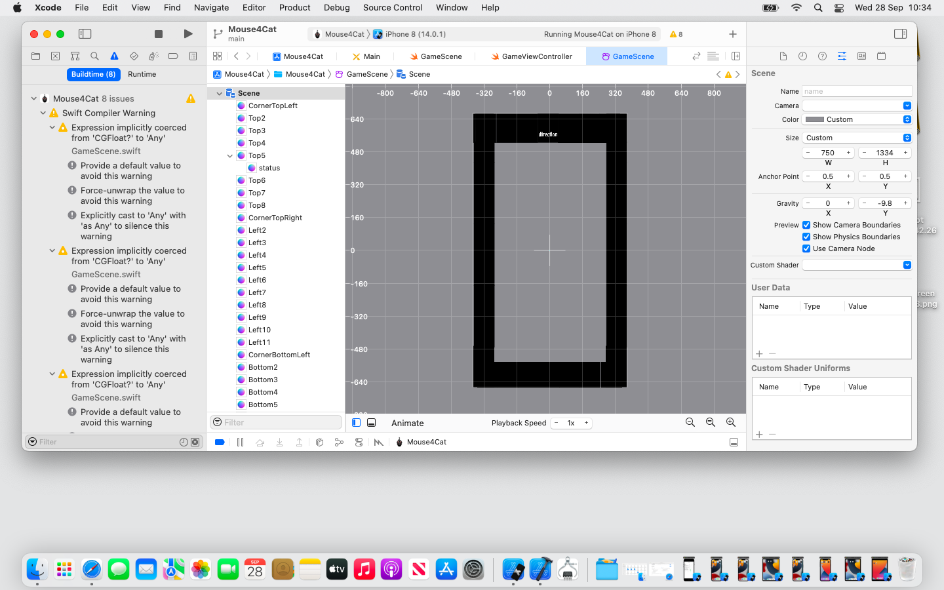Open the Quick Help inspector icon

(x=822, y=56)
